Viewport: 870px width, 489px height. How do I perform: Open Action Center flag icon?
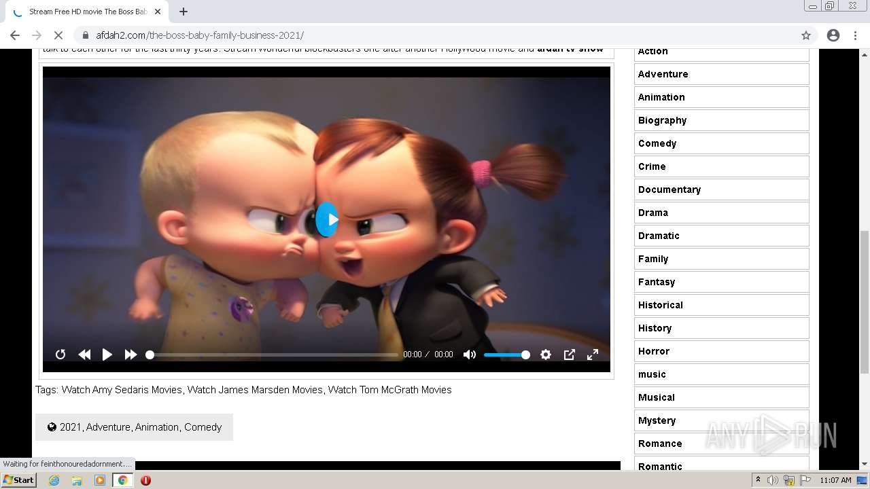tap(805, 480)
